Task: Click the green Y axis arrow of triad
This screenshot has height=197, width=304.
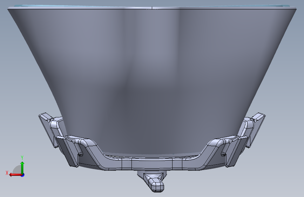Action: coord(22,168)
